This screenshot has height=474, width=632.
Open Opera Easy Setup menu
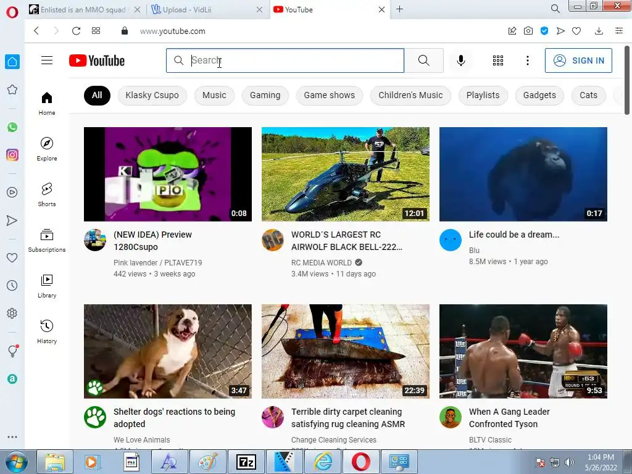[619, 31]
